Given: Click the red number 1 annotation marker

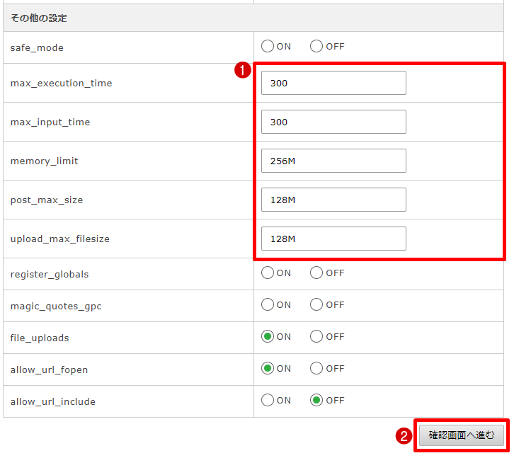Looking at the screenshot, I should (242, 69).
